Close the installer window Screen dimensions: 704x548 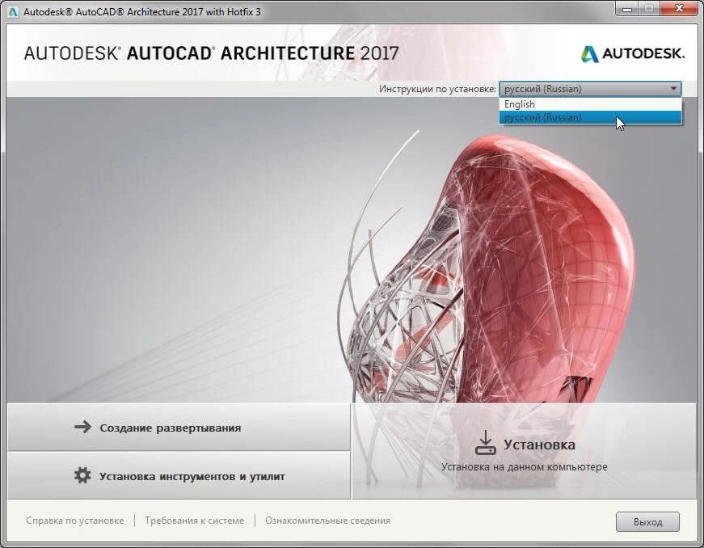[x=679, y=9]
